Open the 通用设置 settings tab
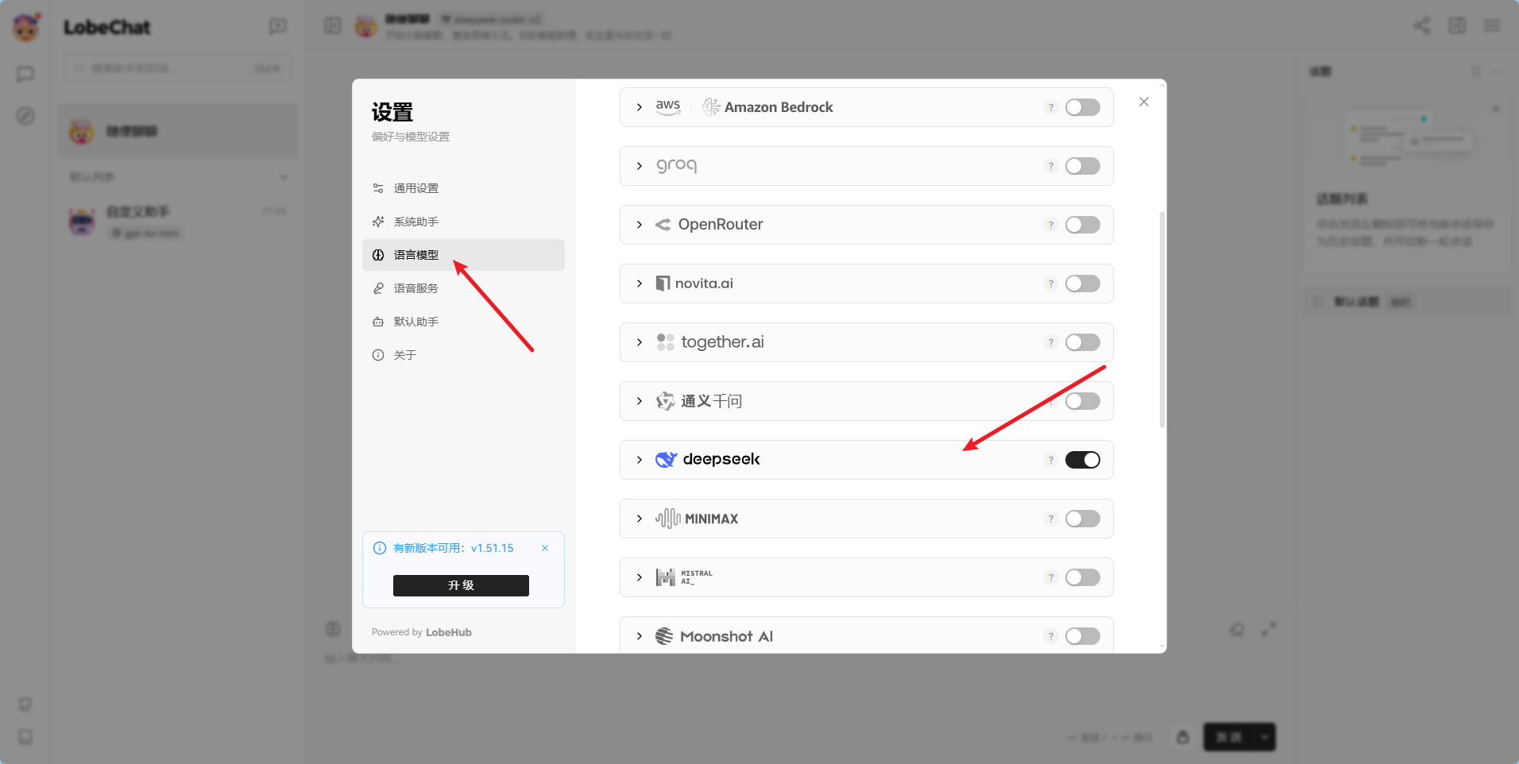This screenshot has width=1519, height=764. click(463, 188)
